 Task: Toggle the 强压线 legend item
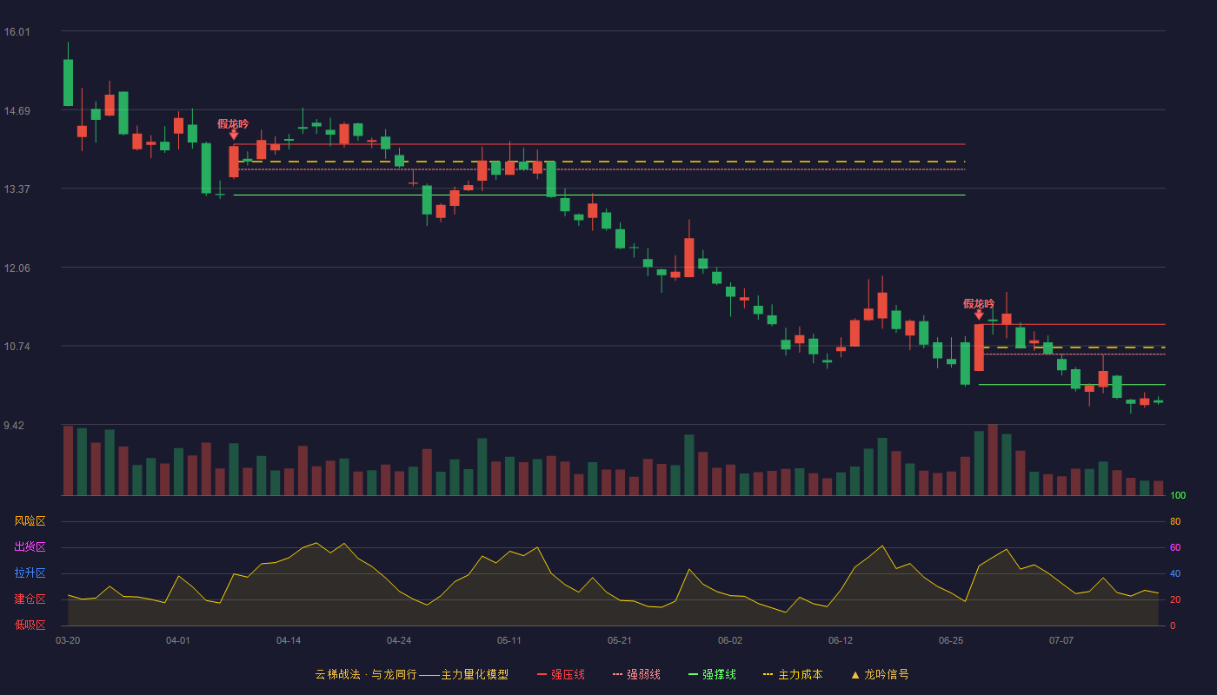tap(561, 674)
